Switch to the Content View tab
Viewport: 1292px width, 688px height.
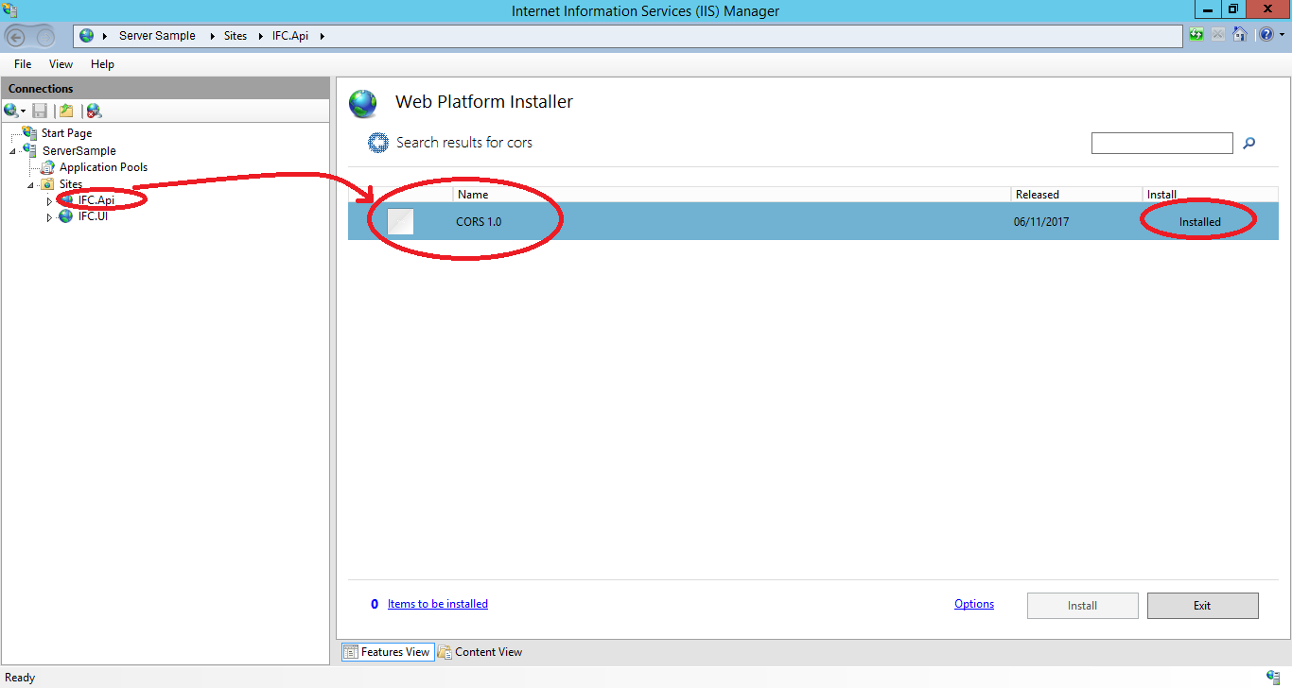480,652
